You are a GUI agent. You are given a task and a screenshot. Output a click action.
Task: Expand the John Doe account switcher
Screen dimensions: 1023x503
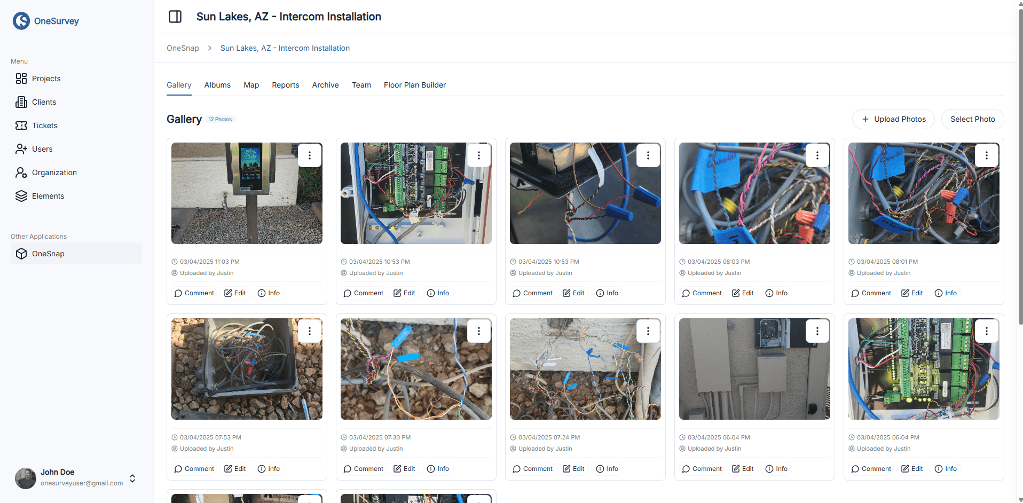132,478
